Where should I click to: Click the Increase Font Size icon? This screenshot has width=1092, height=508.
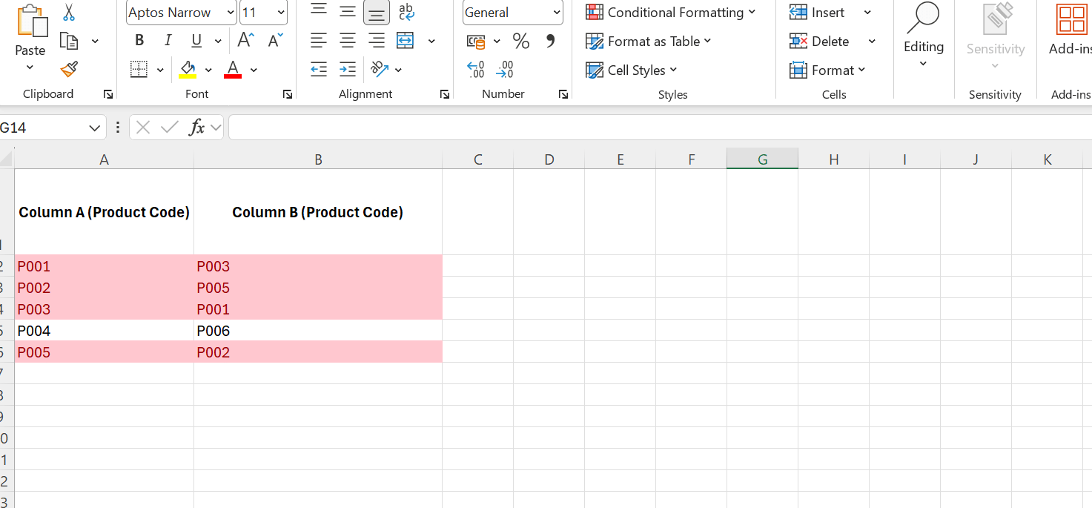pos(245,40)
